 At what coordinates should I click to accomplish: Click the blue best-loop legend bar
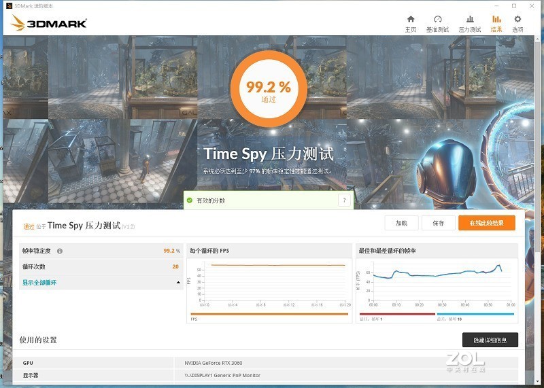click(475, 314)
